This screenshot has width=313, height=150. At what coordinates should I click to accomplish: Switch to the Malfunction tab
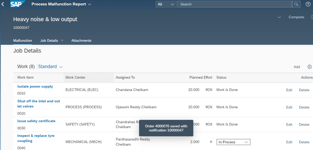(22, 41)
